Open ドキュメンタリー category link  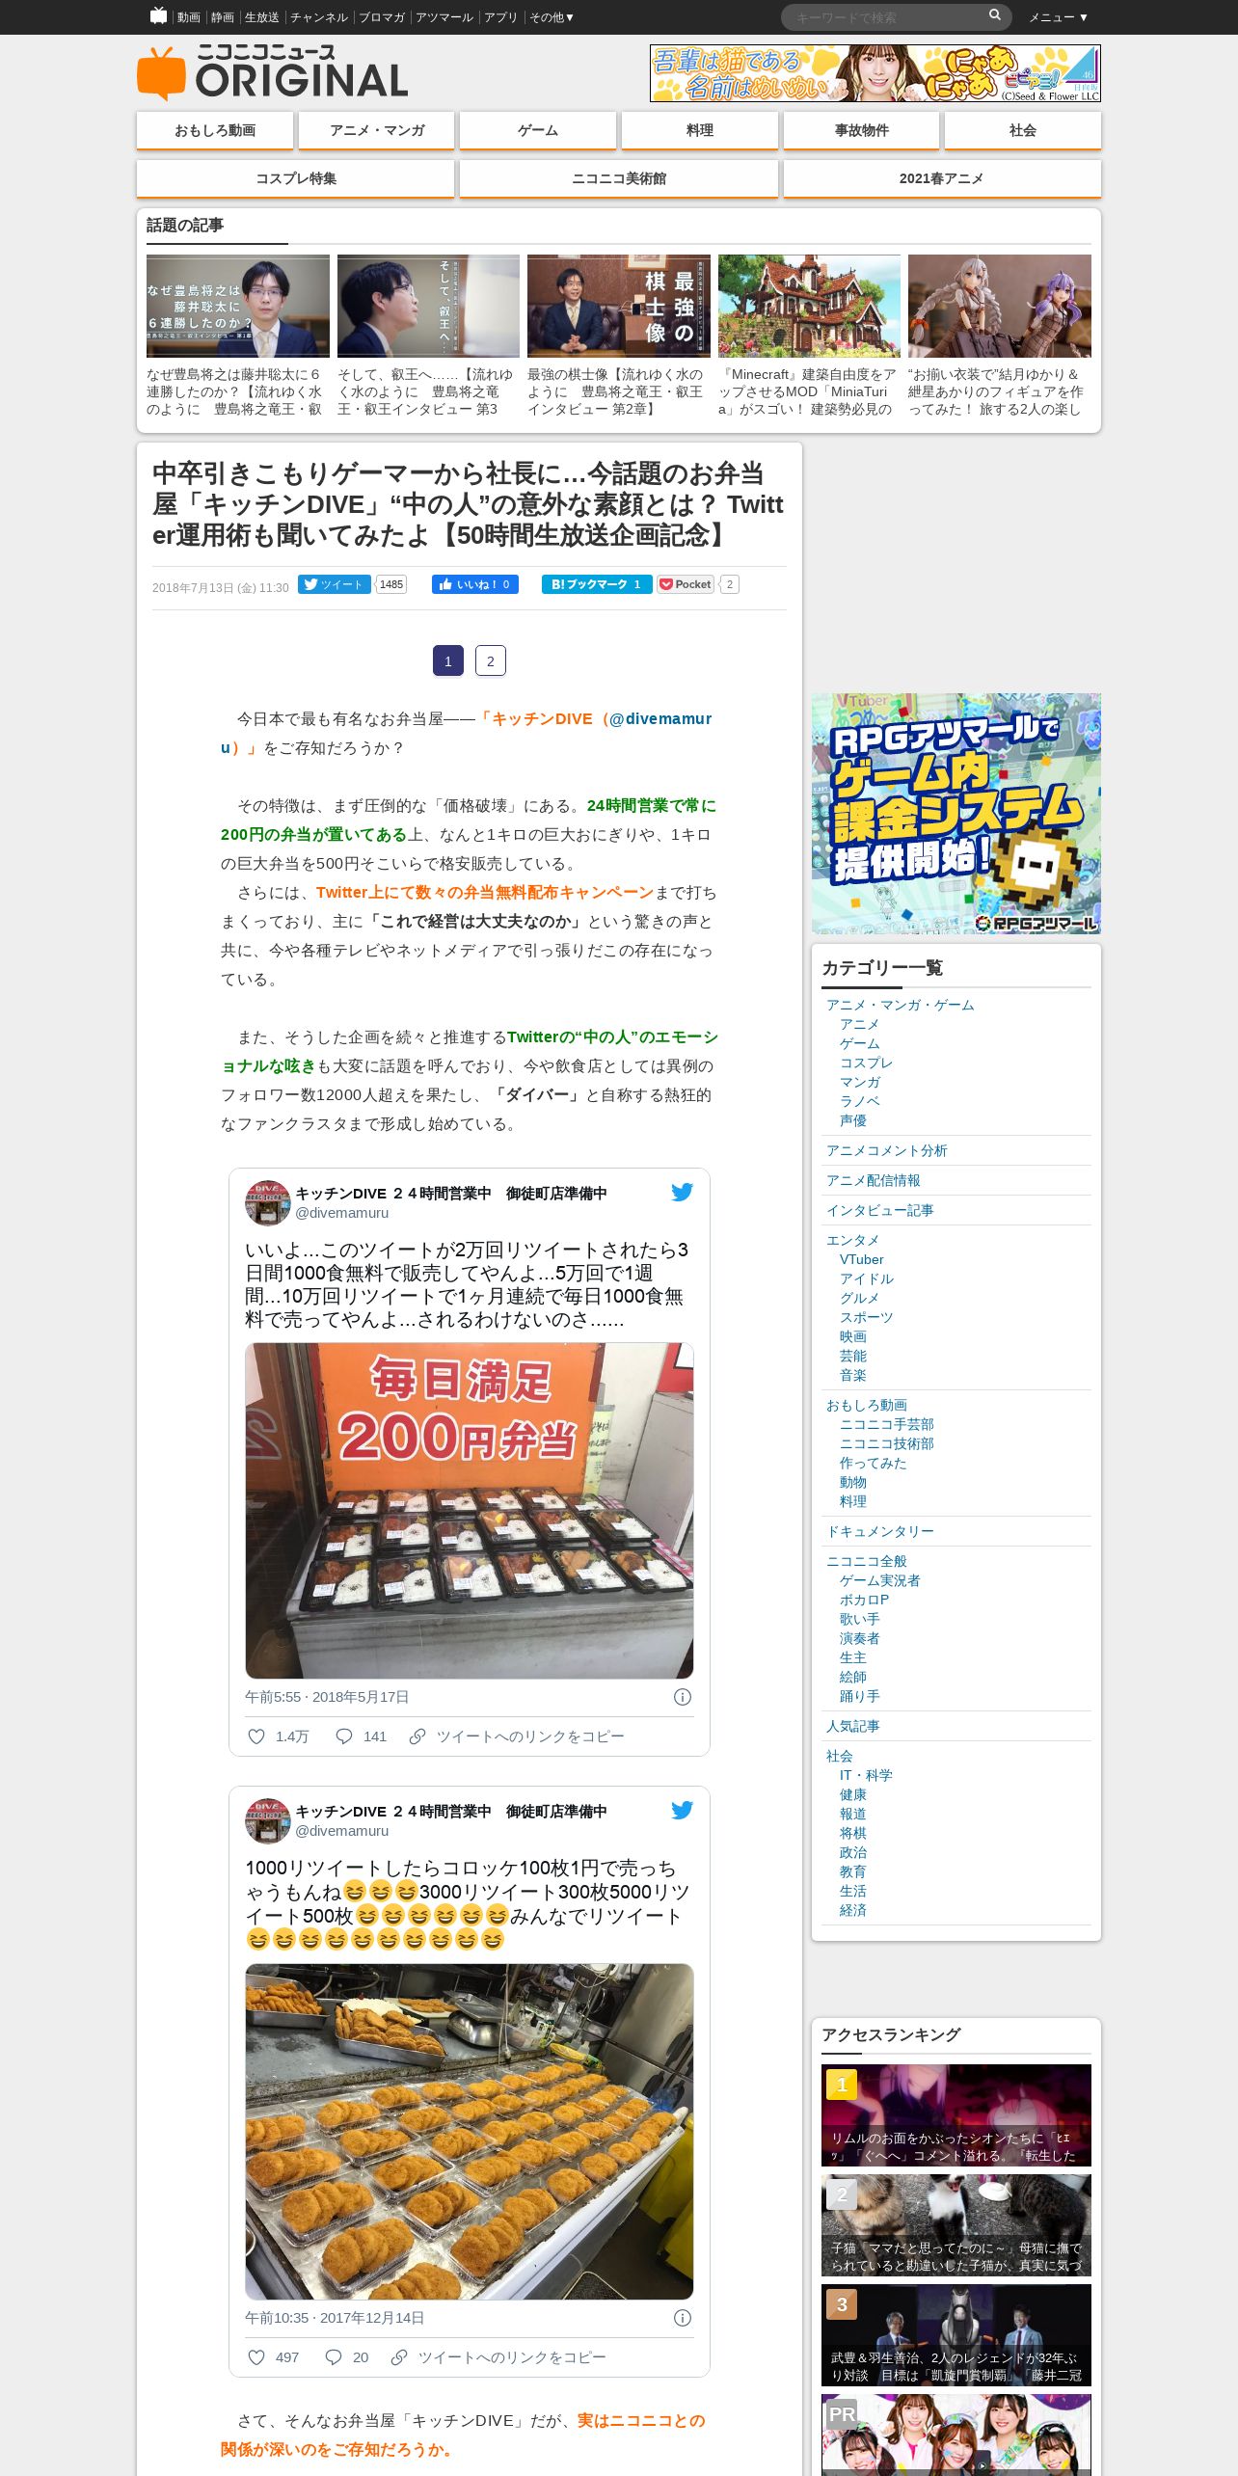click(879, 1531)
